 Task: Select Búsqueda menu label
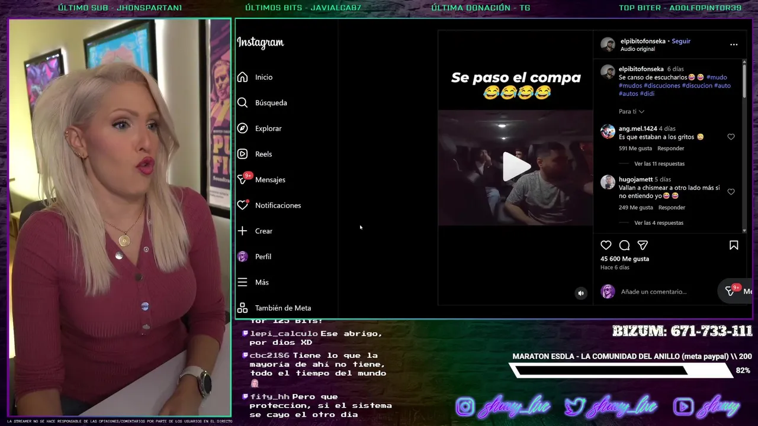[x=271, y=103]
